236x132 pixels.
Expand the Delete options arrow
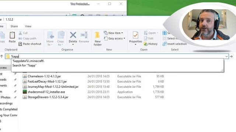pyautogui.click(x=73, y=45)
